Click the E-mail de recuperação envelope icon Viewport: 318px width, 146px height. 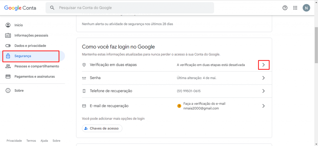point(84,106)
